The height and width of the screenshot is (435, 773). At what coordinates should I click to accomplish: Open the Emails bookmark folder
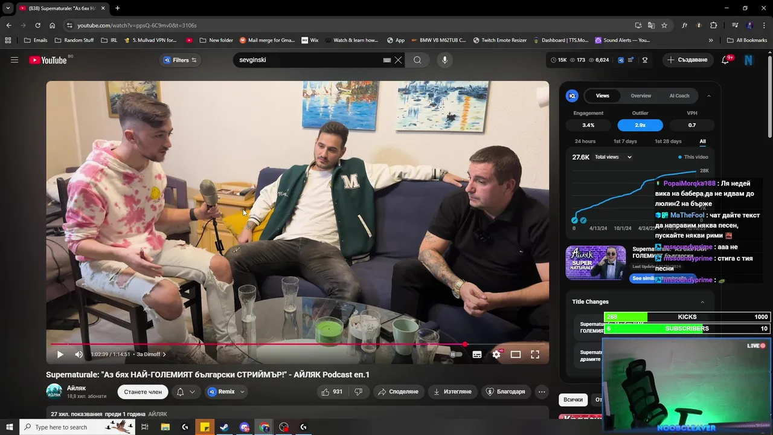[36, 40]
